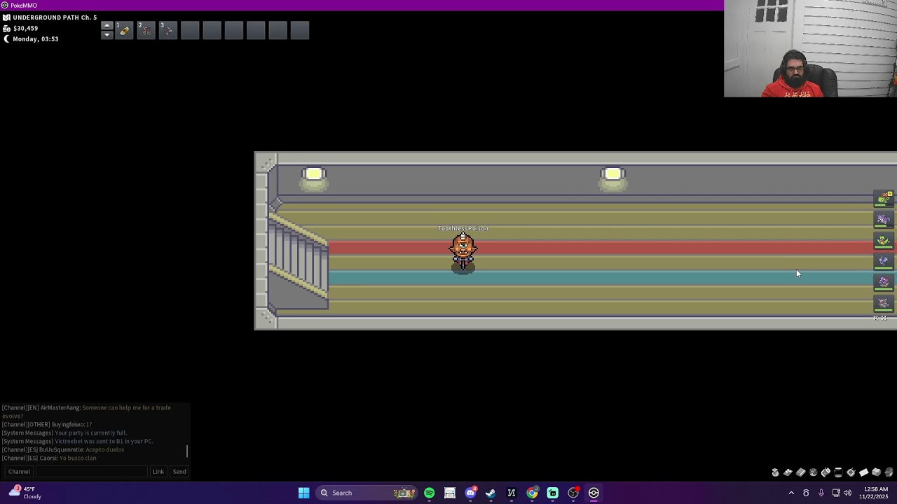This screenshot has width=897, height=504.
Task: Click Caorsi 'Yo busco clan' message
Action: (49, 458)
